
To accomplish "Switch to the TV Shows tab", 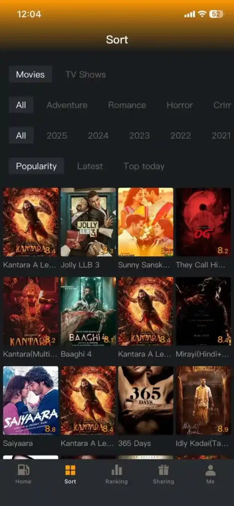I will 86,75.
